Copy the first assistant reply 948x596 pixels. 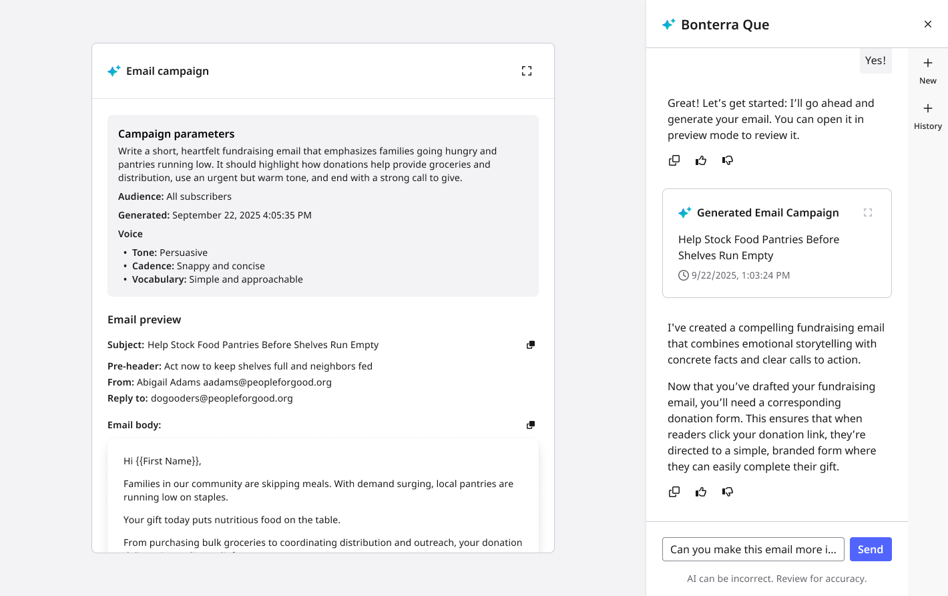pos(674,160)
